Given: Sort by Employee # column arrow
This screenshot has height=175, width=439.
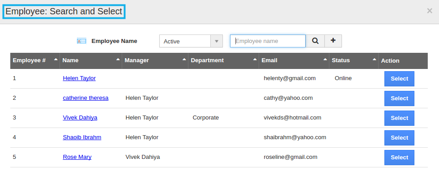Looking at the screenshot, I should coord(56,60).
